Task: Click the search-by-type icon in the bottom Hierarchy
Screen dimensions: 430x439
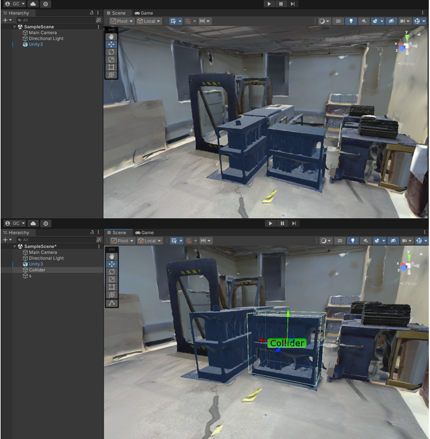Action: (99, 240)
